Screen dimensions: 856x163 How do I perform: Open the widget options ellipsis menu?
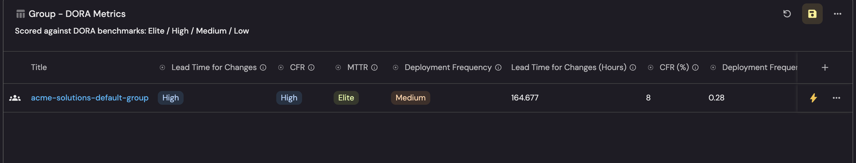837,14
